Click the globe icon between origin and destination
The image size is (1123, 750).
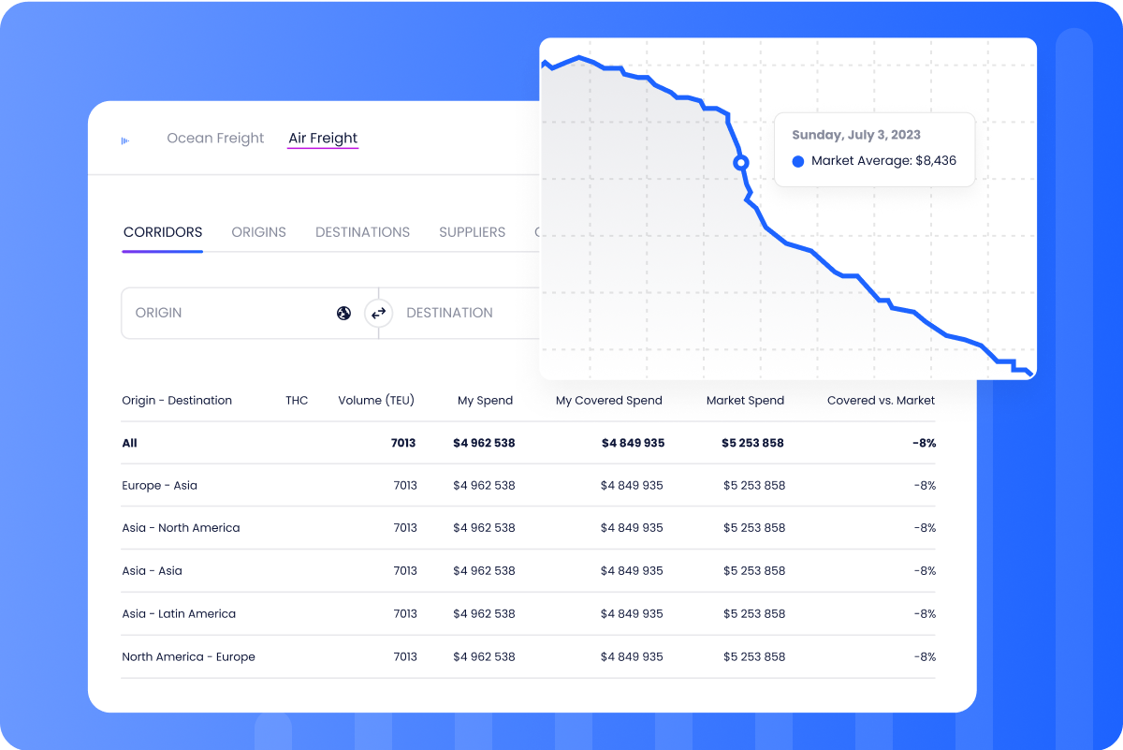click(343, 313)
